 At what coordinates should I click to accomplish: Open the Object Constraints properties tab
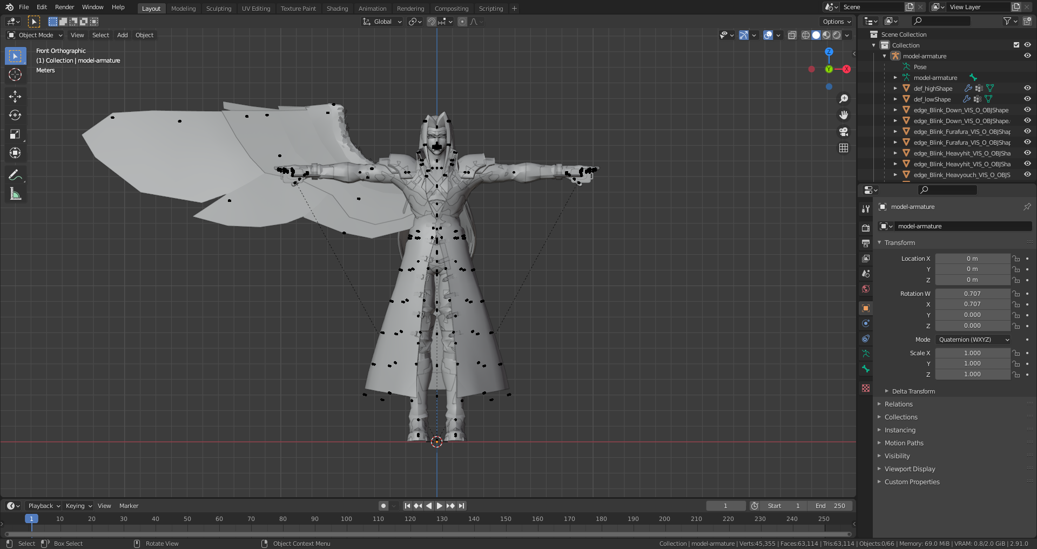[866, 338]
